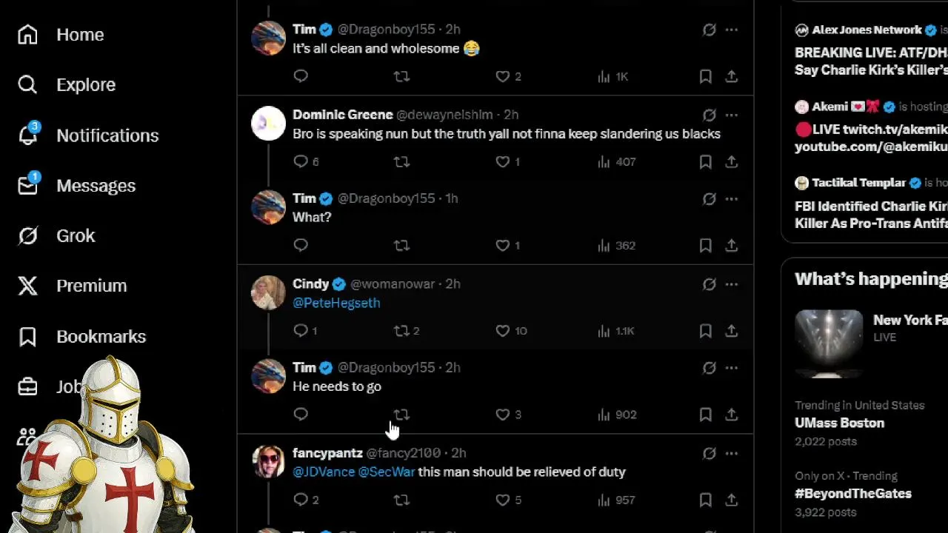This screenshot has width=948, height=533.
Task: Open New York live event thumbnail
Action: pyautogui.click(x=829, y=343)
